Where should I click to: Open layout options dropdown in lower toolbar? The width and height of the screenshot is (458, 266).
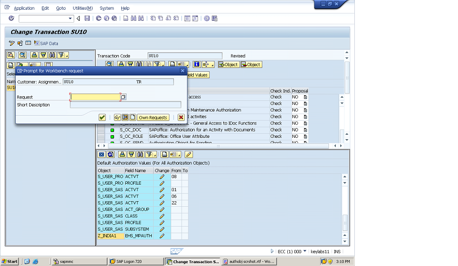pos(175,155)
